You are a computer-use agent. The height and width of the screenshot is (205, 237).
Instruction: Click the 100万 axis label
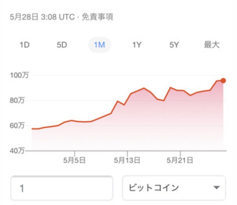(19, 75)
